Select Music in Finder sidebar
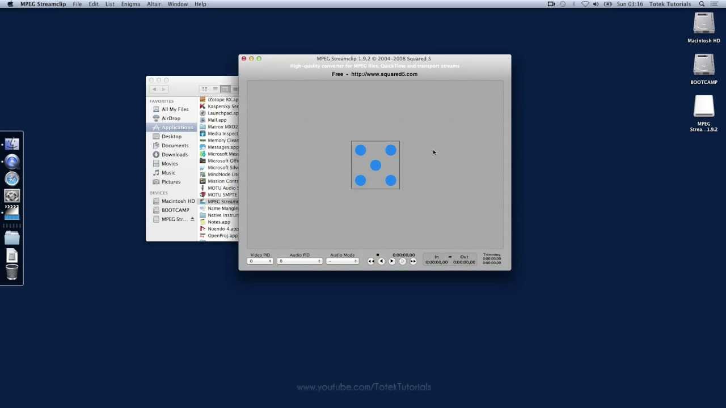Image resolution: width=726 pixels, height=408 pixels. [x=168, y=173]
